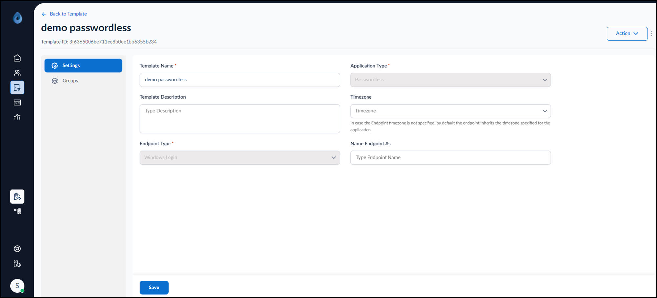
Task: Expand the Endpoint Type dropdown
Action: (240, 158)
